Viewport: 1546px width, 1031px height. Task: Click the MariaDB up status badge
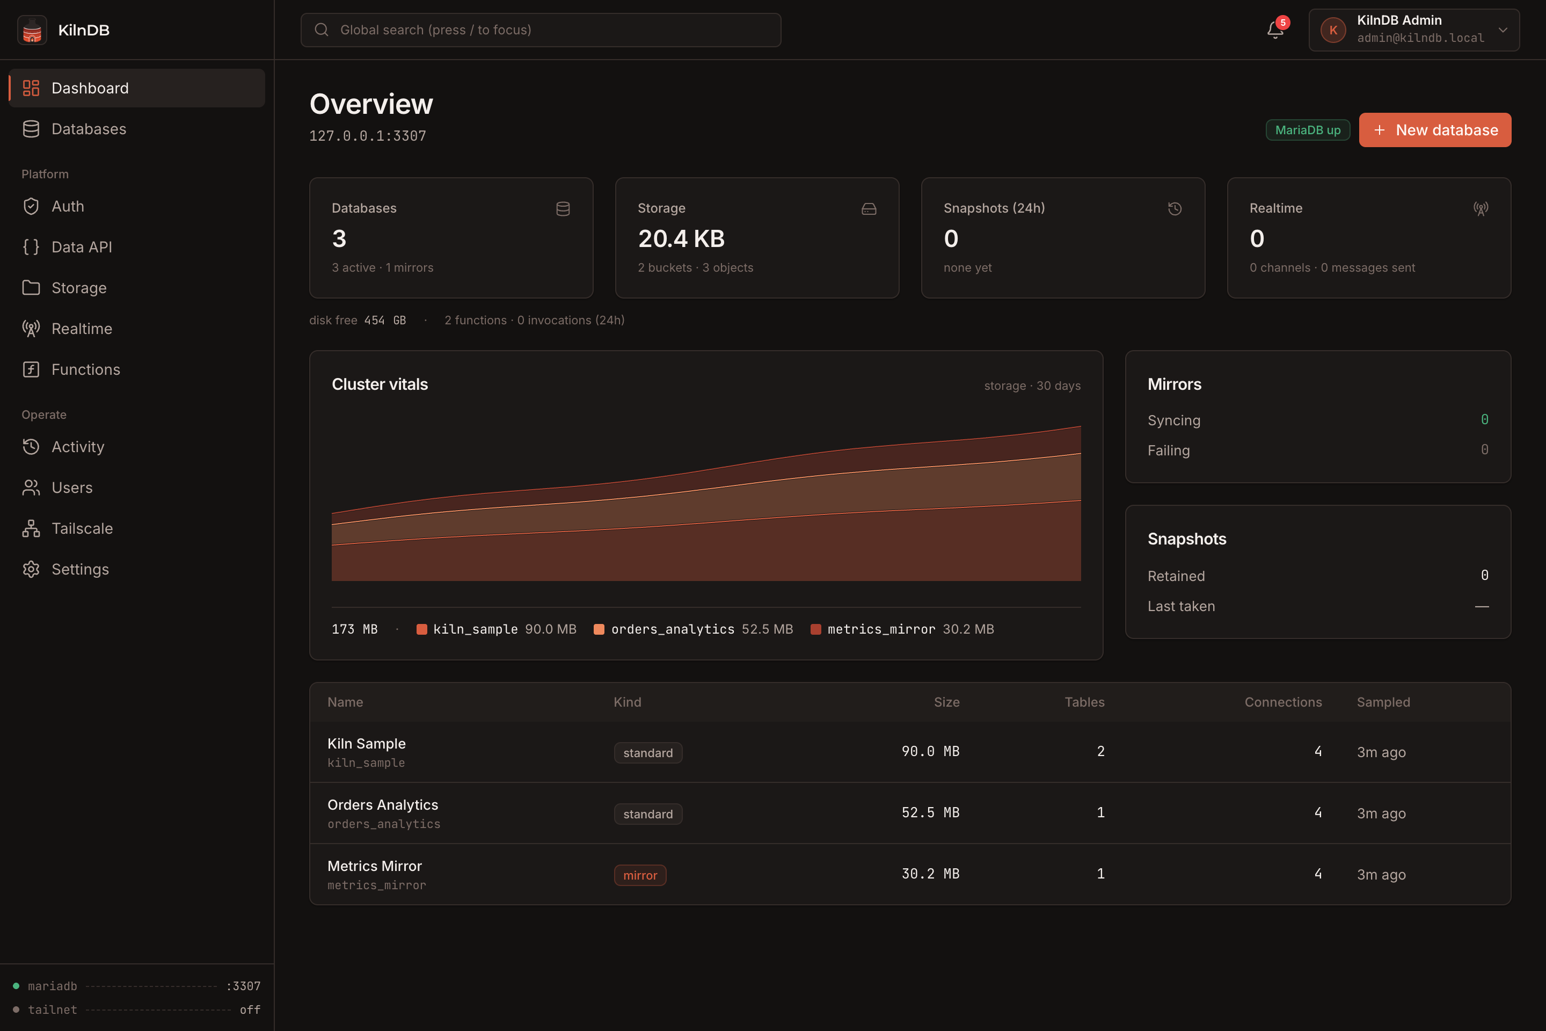coord(1308,130)
